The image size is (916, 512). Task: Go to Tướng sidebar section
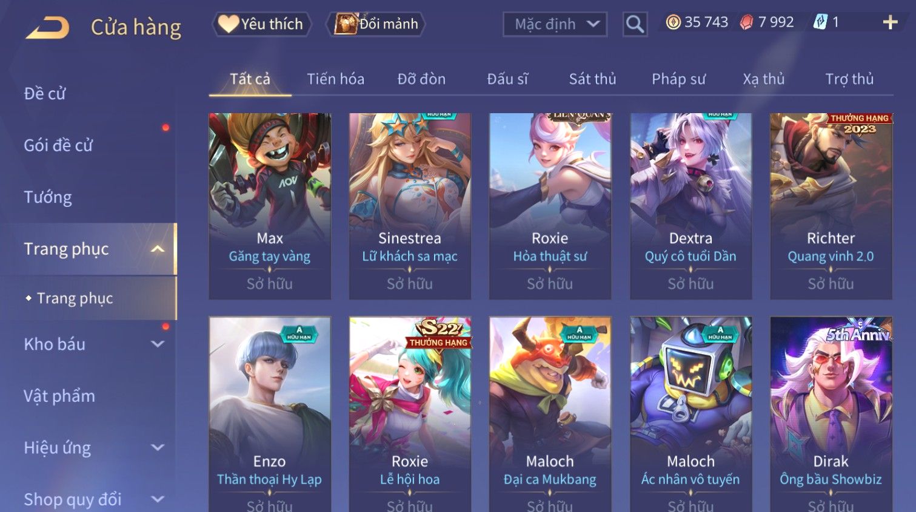coord(48,197)
